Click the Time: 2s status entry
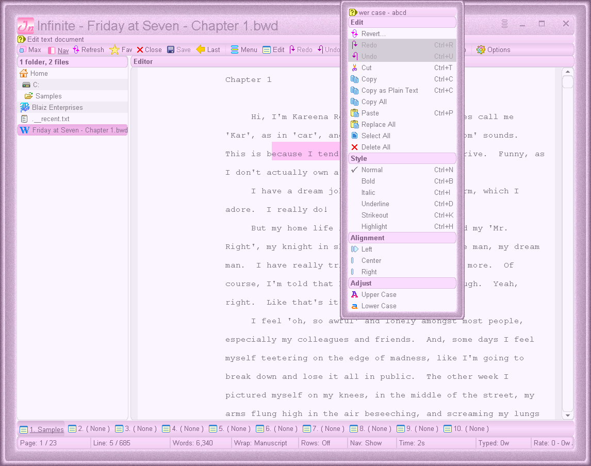Image resolution: width=591 pixels, height=466 pixels. click(435, 443)
